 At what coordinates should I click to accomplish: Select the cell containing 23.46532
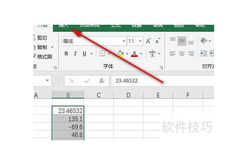[68, 111]
